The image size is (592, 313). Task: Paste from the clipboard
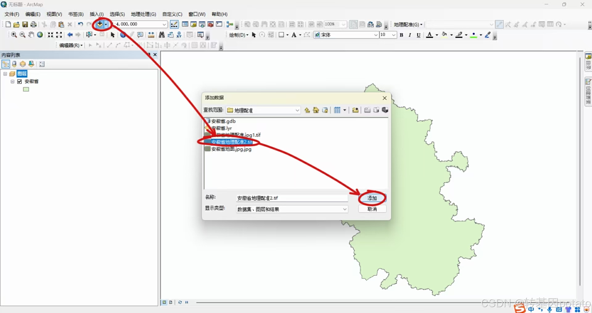point(61,24)
